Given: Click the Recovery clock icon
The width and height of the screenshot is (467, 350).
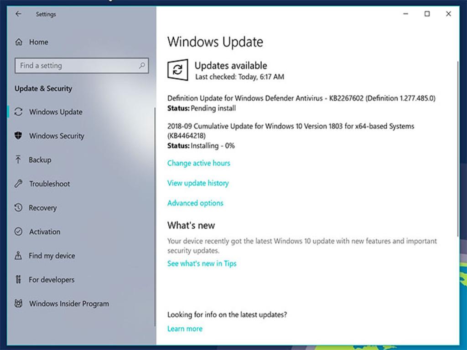Looking at the screenshot, I should click(x=18, y=208).
